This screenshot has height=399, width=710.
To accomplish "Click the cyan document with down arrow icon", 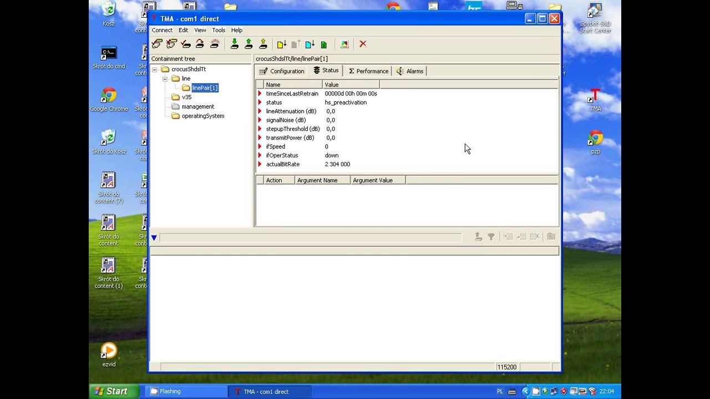I will coord(310,44).
